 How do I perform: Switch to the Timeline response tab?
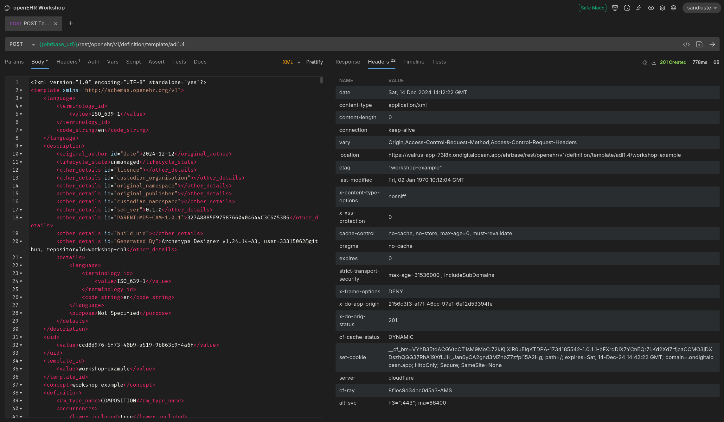pyautogui.click(x=413, y=62)
